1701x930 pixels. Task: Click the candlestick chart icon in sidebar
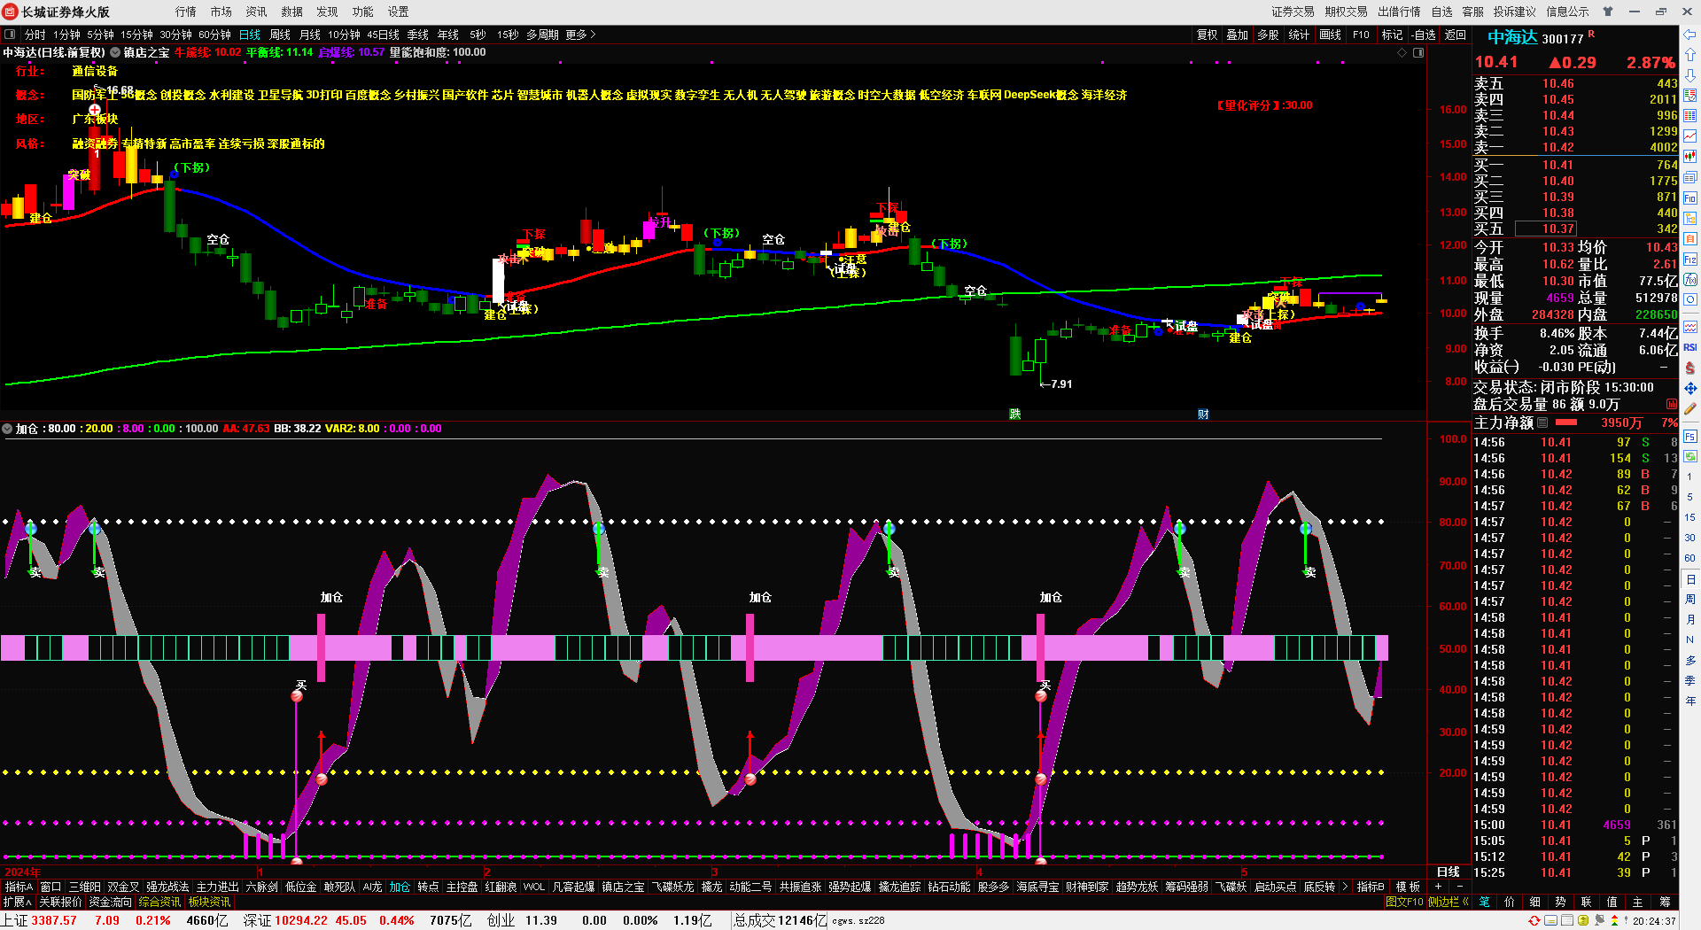tap(1690, 157)
